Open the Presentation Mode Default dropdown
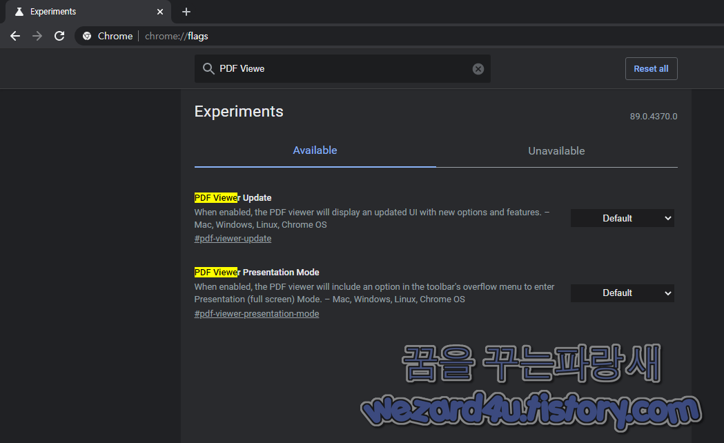 [622, 293]
